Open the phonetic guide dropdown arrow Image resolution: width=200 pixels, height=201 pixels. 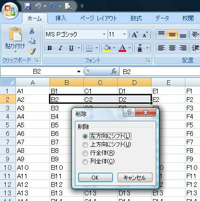[147, 48]
